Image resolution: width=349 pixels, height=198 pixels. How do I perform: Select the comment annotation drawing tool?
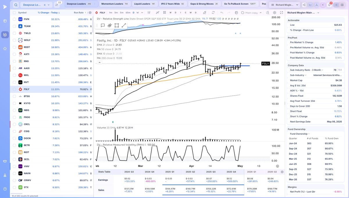[x=103, y=25]
